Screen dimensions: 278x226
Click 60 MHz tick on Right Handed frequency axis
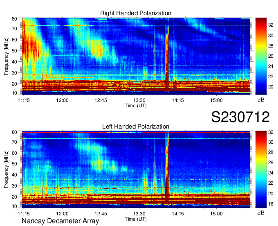[x=14, y=40]
